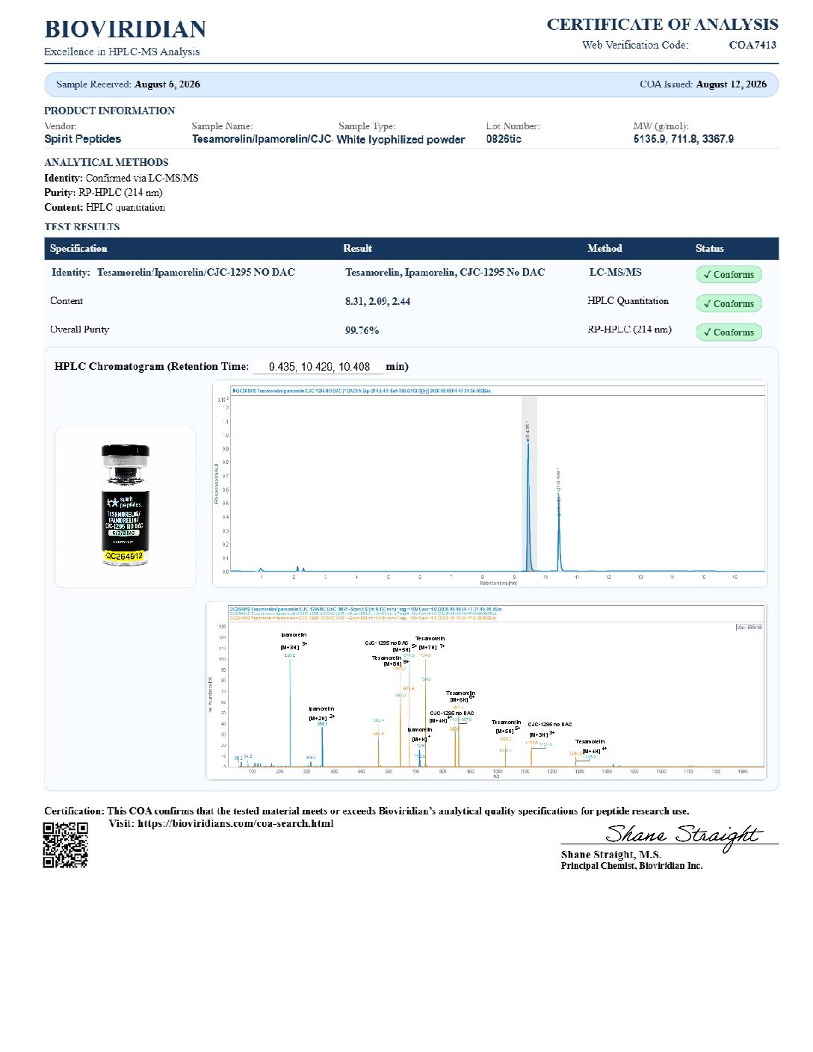Click the overall purity 99.76% value
This screenshot has height=1052, width=813.
pyautogui.click(x=362, y=330)
